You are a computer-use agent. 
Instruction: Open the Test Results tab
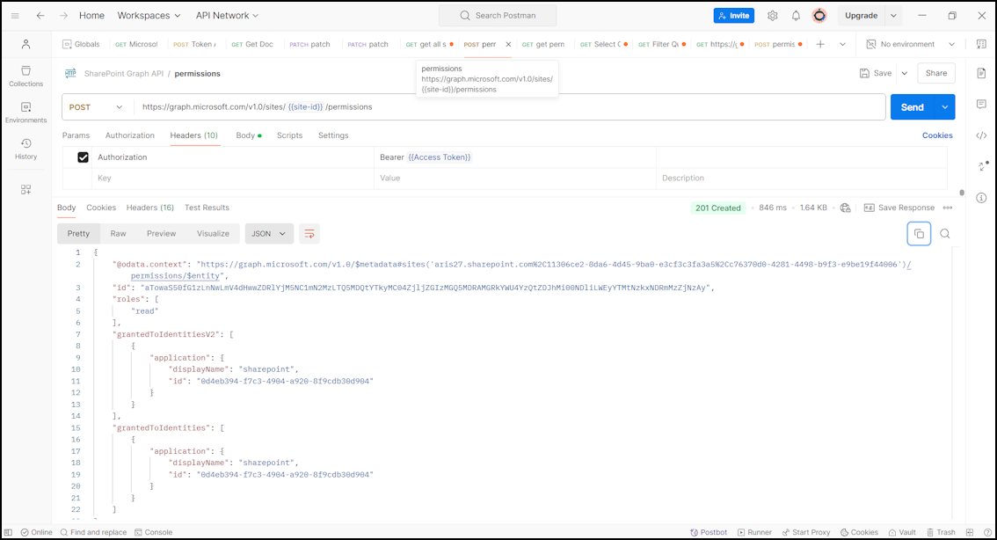coord(207,208)
